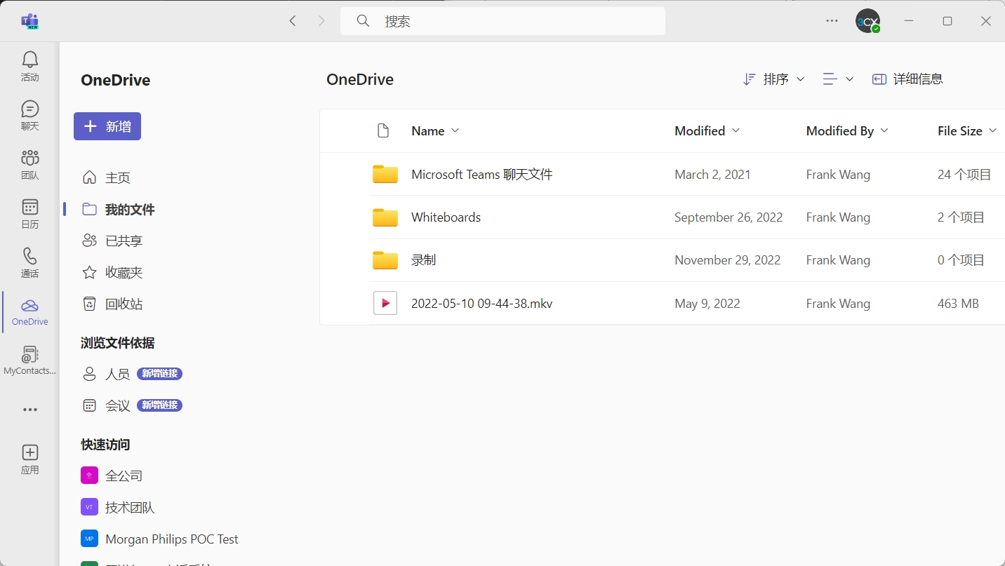Screen dimensions: 1005x566
Task: Select 已共享 in OneDrive navigation
Action: pos(124,241)
